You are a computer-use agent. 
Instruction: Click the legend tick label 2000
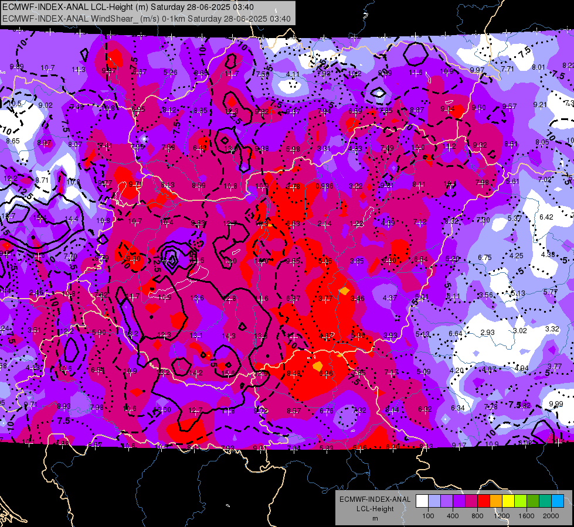click(x=551, y=516)
